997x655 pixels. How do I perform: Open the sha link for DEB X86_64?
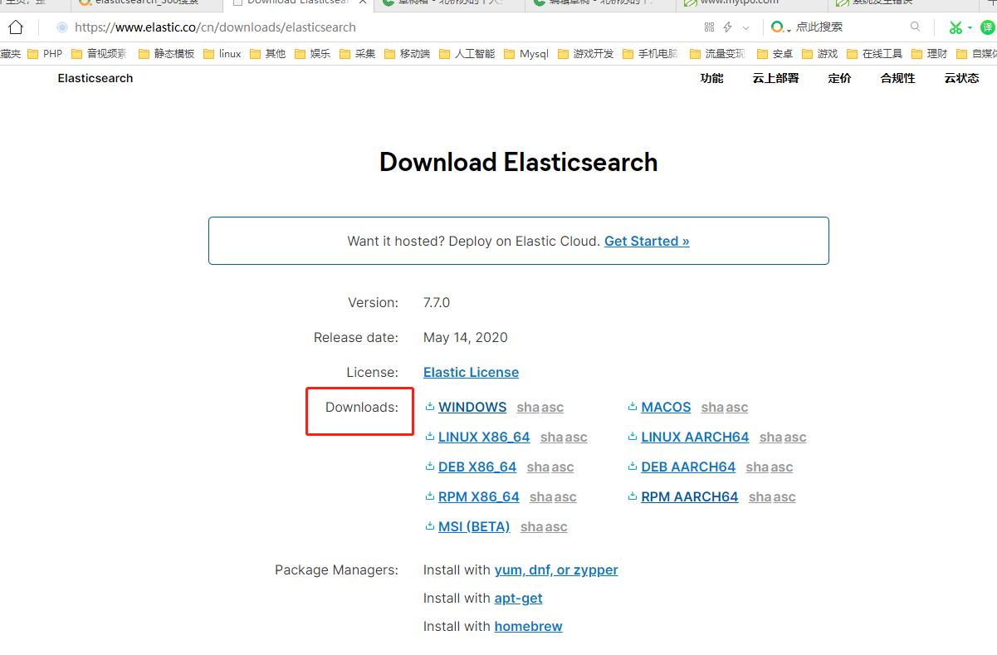[x=538, y=467]
